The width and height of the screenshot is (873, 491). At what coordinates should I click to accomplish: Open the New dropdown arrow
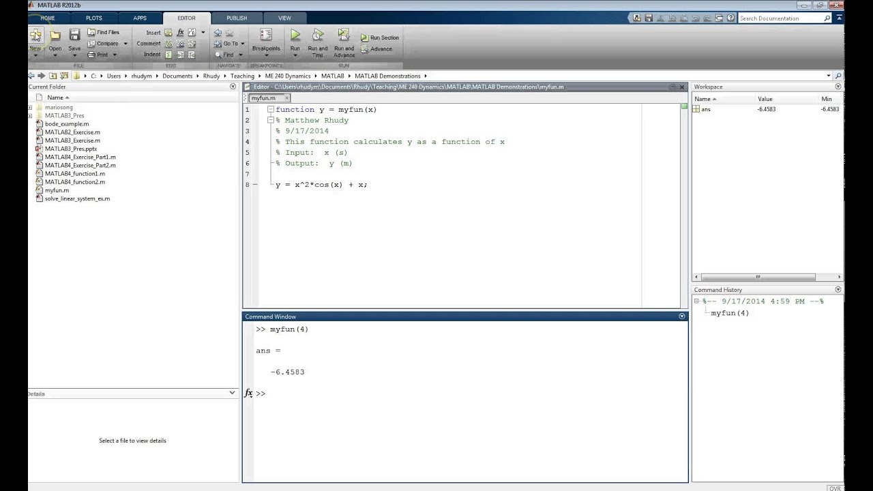point(35,55)
